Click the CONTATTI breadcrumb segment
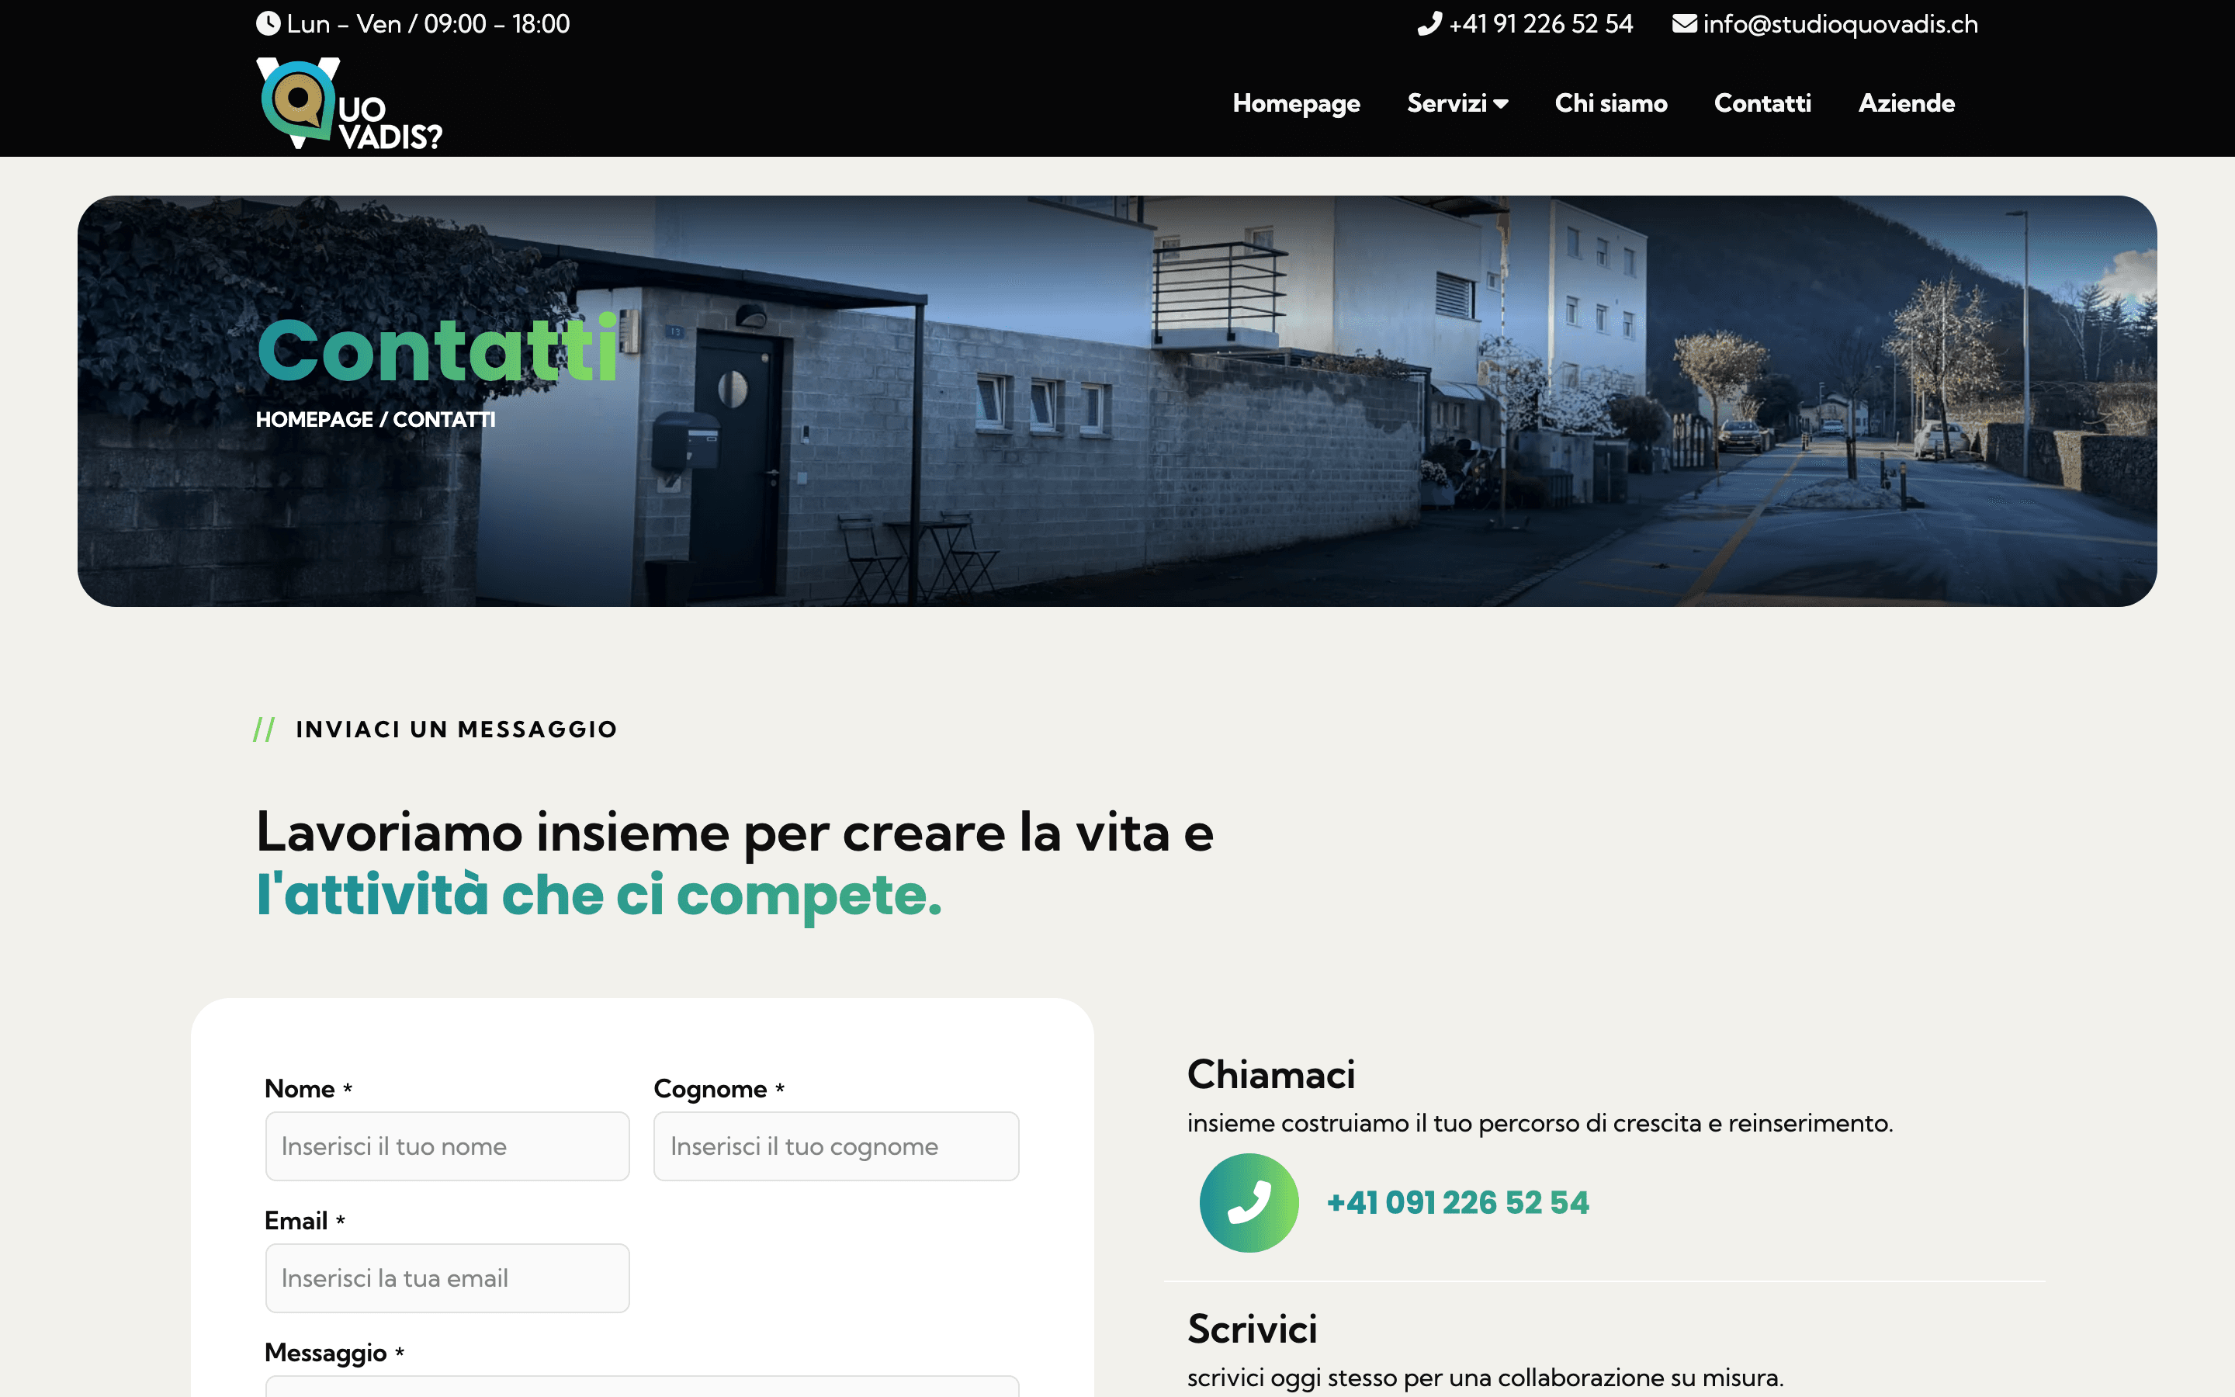Viewport: 2235px width, 1397px height. (444, 418)
